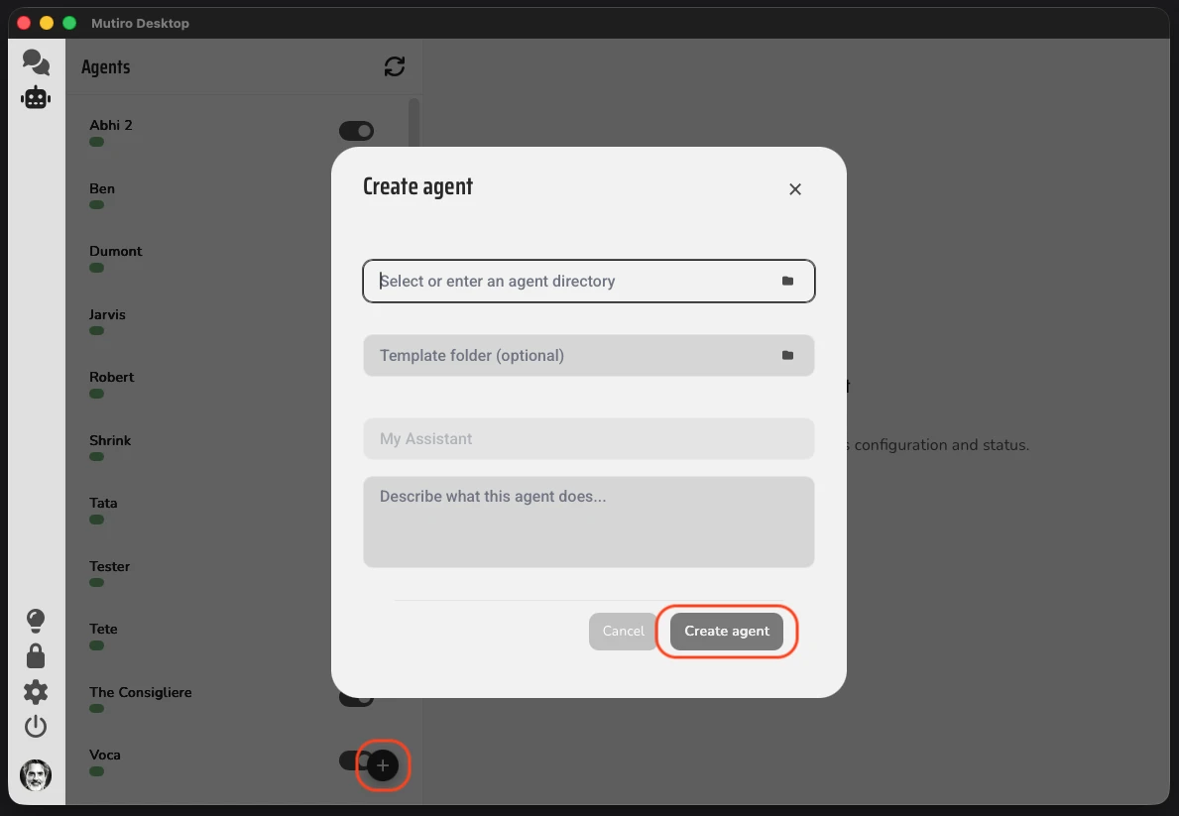Browse for an agent directory via folder icon
1179x816 pixels.
coord(788,281)
